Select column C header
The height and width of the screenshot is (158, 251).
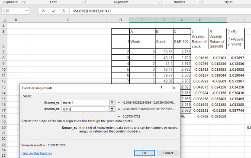pos(68,20)
